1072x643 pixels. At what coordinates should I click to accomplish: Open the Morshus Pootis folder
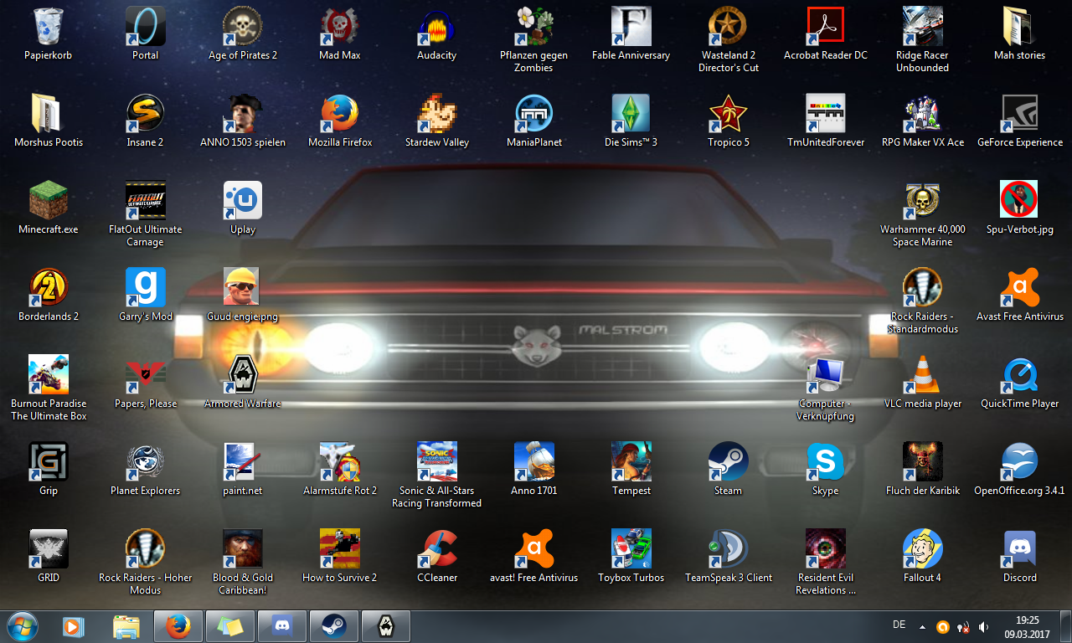coord(49,114)
